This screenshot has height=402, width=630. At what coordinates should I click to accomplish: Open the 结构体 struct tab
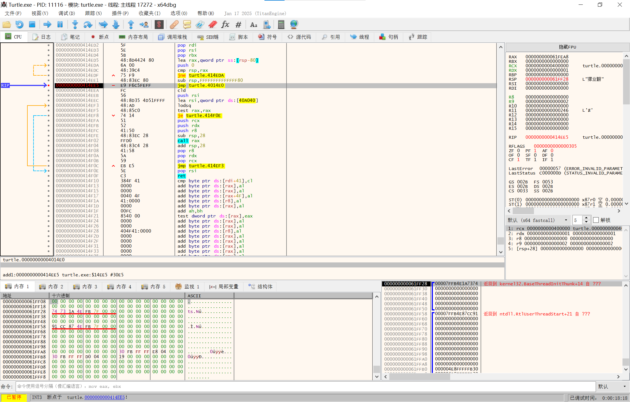(261, 286)
